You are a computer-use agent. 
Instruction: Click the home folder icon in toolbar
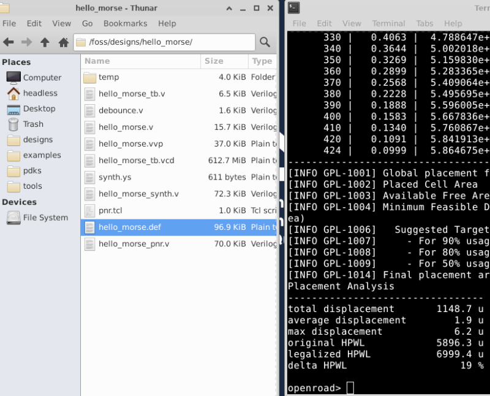[x=63, y=42]
